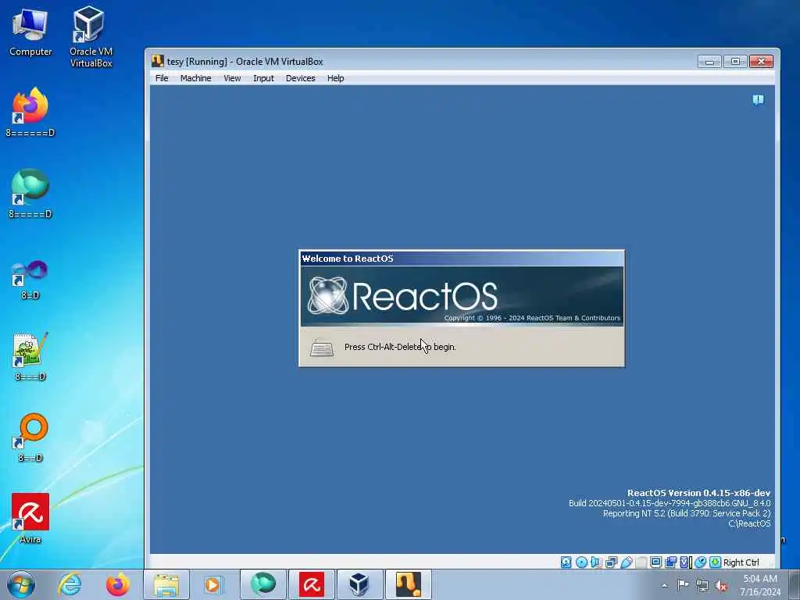This screenshot has width=800, height=600.
Task: Switch to VirtualBox Manager on the taskbar
Action: click(x=359, y=584)
